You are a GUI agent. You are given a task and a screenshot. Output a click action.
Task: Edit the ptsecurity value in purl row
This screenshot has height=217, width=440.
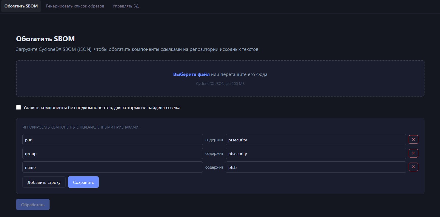tap(316, 140)
